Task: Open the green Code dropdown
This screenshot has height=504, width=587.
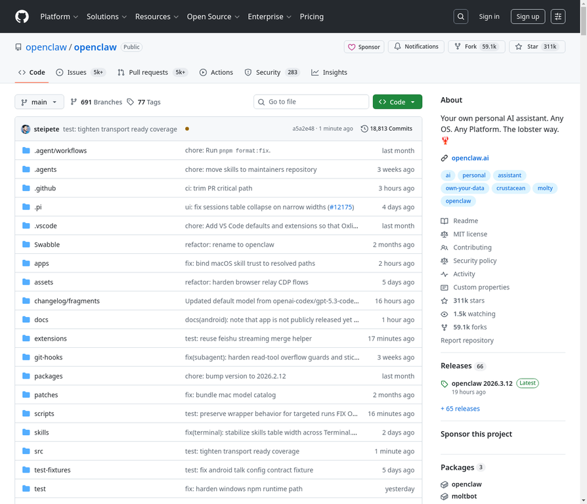Action: [x=397, y=102]
